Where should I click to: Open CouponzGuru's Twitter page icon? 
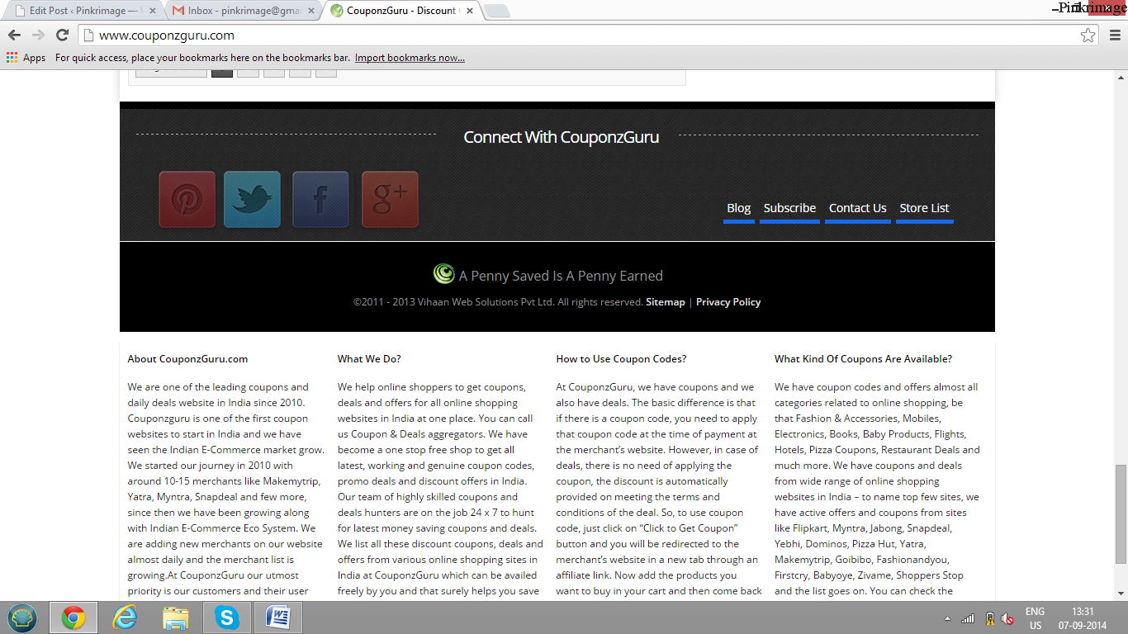coord(252,199)
